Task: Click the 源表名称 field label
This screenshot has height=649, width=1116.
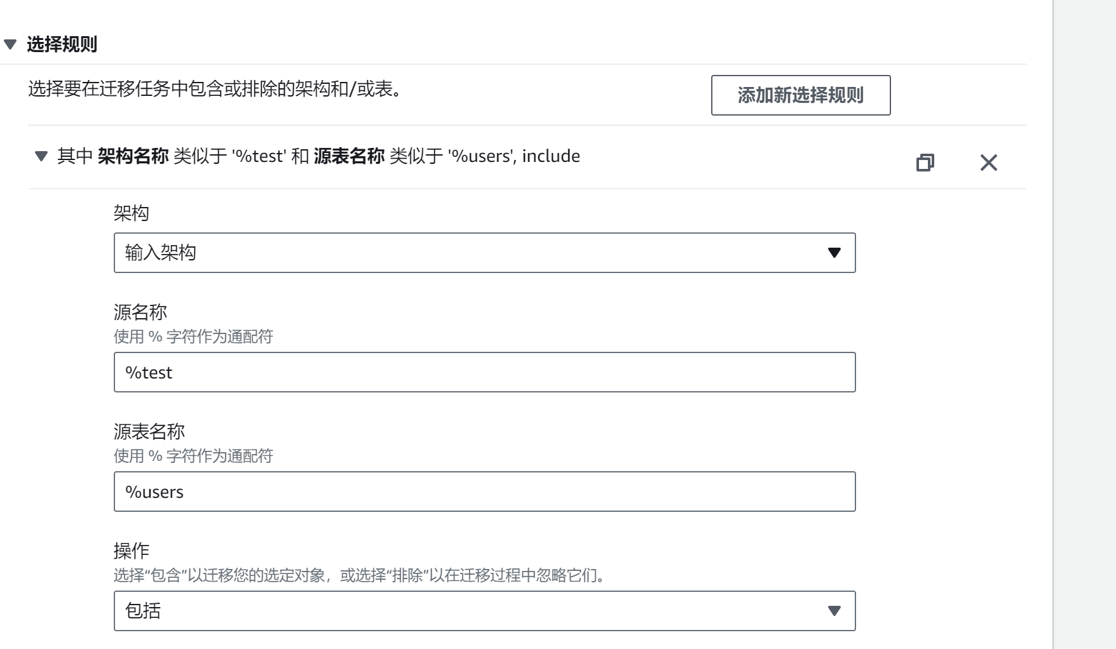Action: pos(149,431)
